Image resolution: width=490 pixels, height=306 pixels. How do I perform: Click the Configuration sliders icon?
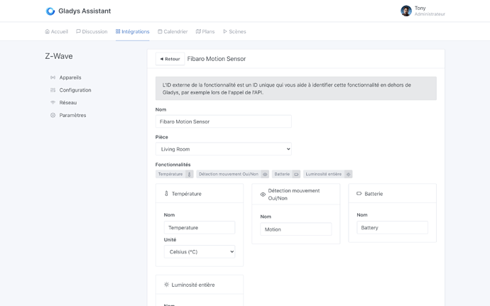click(x=53, y=90)
